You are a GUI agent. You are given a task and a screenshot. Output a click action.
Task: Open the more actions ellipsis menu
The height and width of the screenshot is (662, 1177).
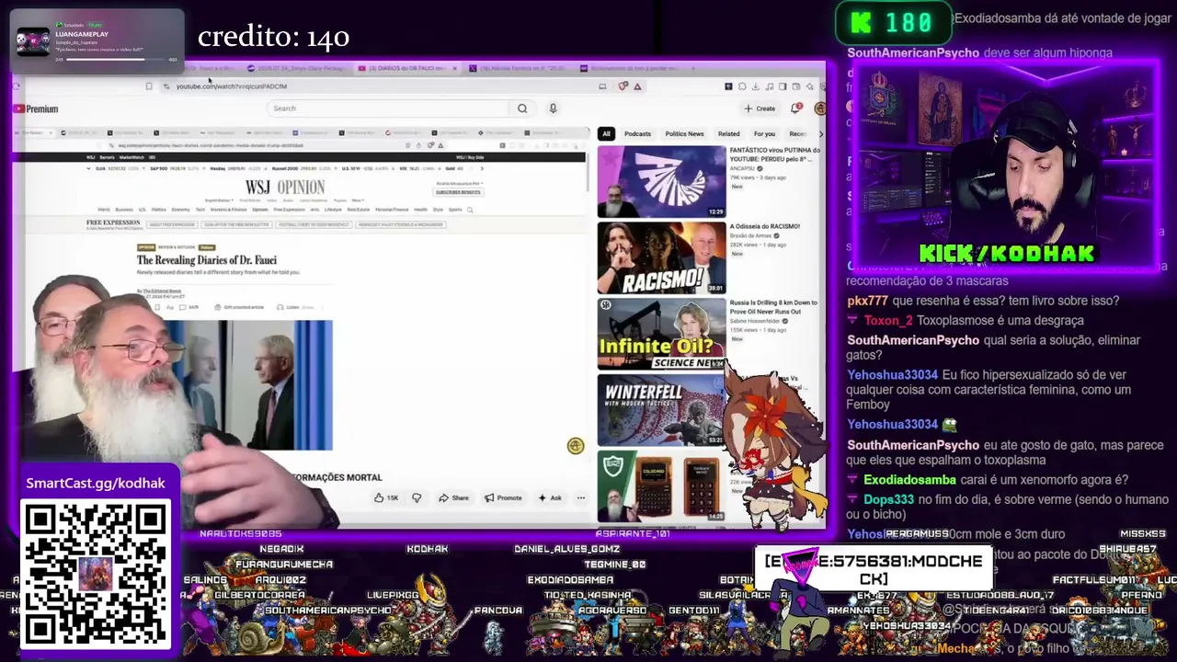[580, 498]
